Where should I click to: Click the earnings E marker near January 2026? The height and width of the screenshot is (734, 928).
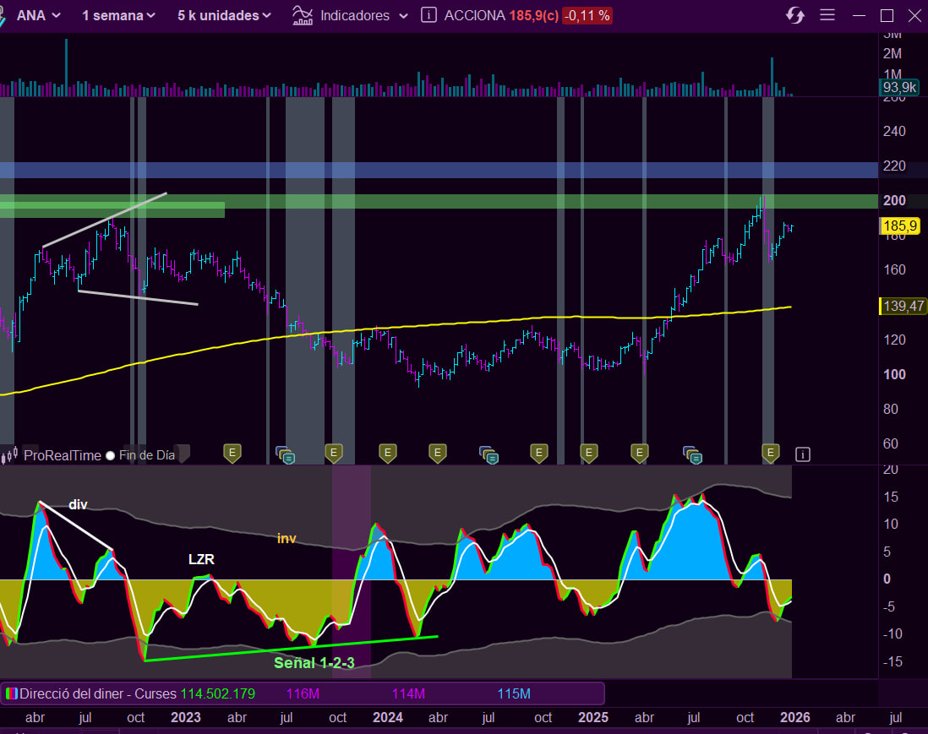770,454
